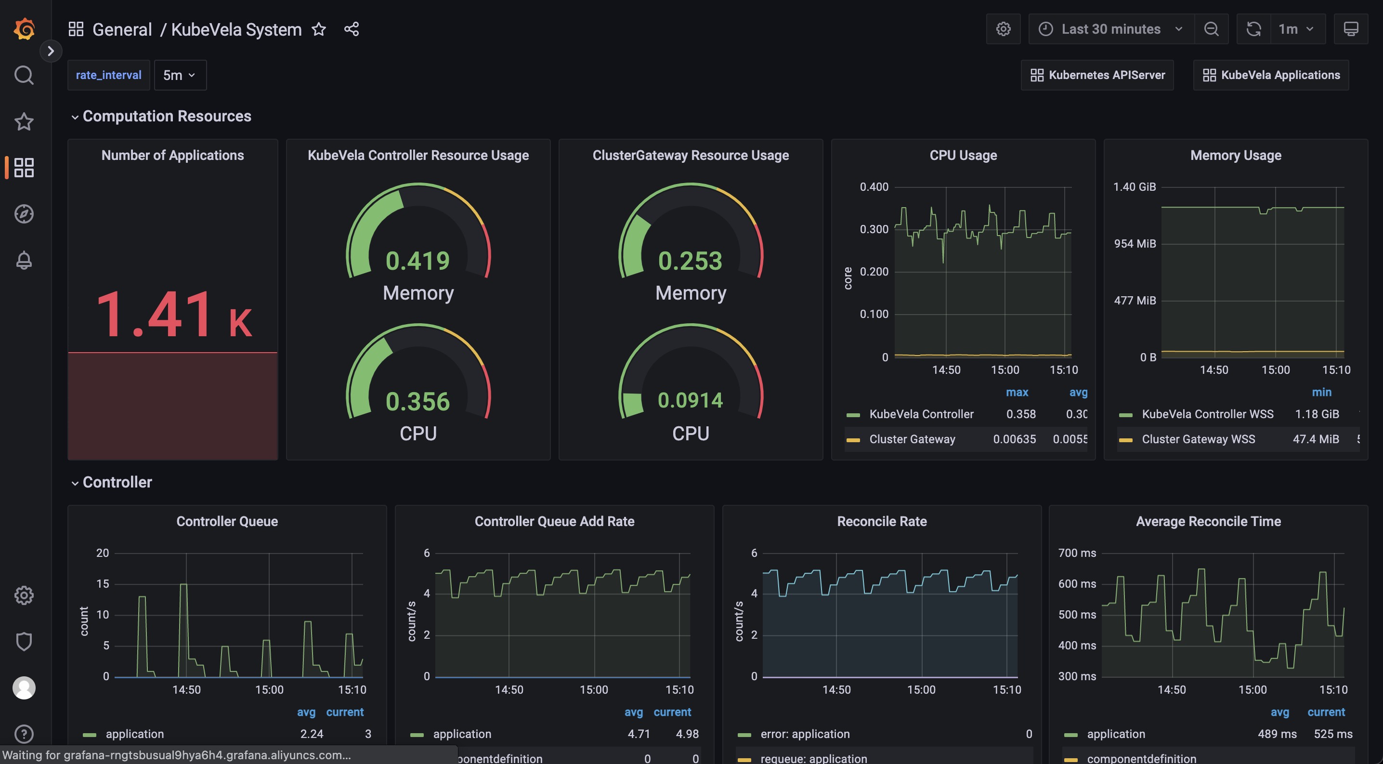Toggle Cluster Gateway WSS legend series
This screenshot has width=1383, height=764.
pyautogui.click(x=1198, y=439)
